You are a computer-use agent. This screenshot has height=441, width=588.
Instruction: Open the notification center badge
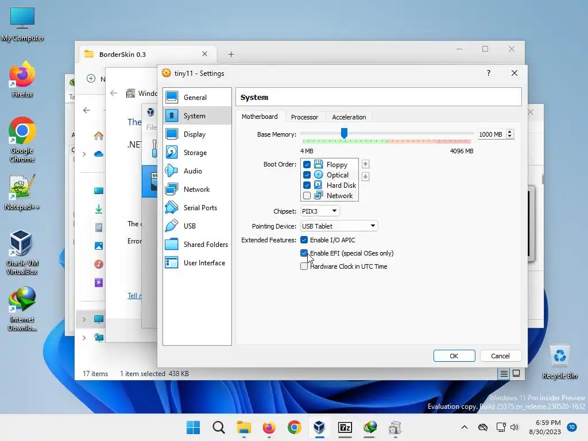point(571,427)
